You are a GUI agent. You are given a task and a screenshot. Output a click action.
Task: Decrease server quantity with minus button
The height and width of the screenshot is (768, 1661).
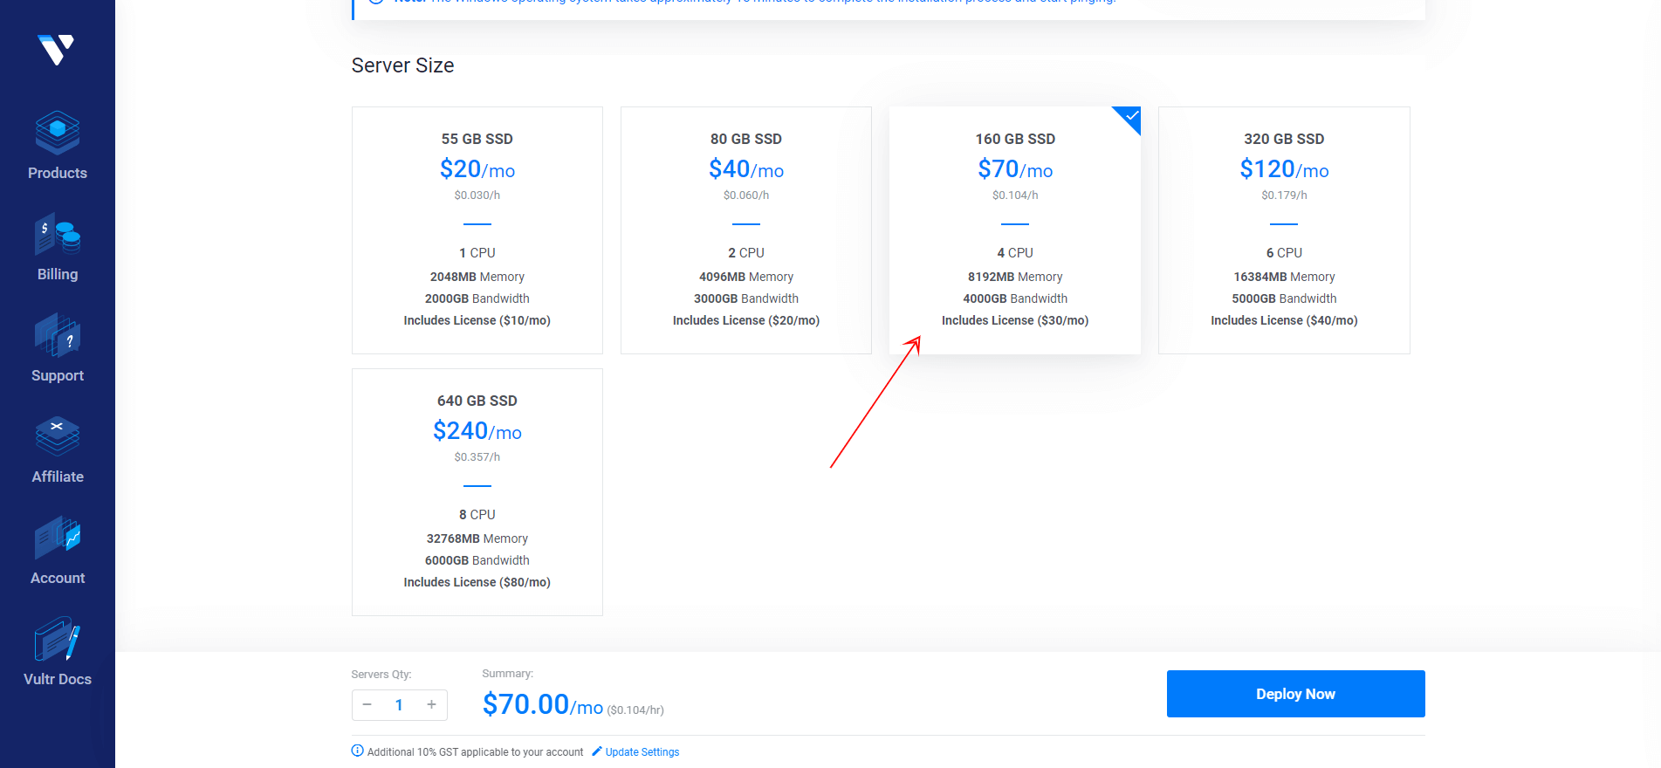coord(367,704)
